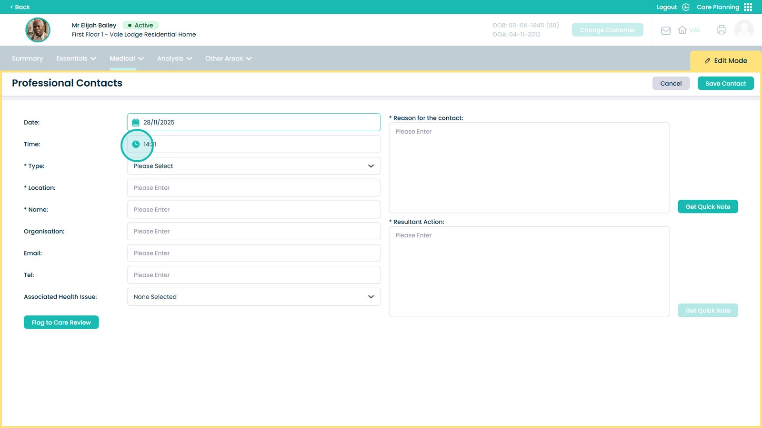Expand the Essentials menu
This screenshot has width=762, height=428.
[76, 58]
